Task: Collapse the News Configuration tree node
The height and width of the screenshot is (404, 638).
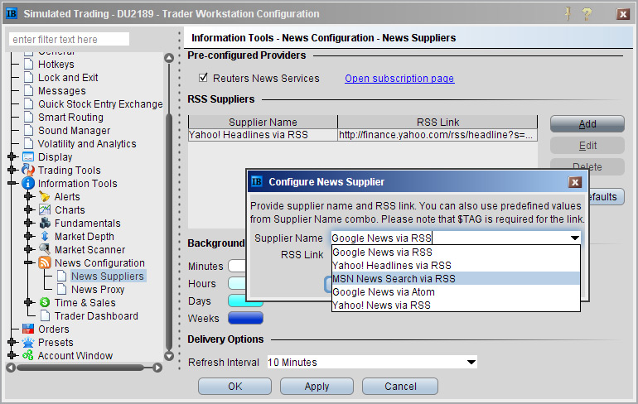Action: 28,262
